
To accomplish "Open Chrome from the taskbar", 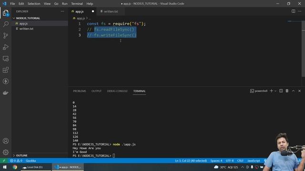I will (15, 167).
